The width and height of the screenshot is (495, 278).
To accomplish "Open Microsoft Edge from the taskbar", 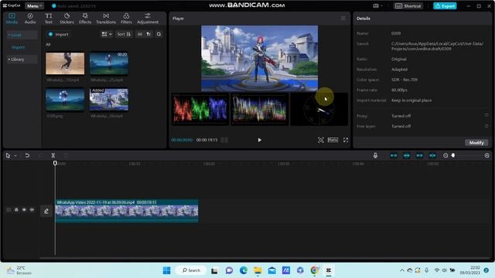I will click(244, 270).
